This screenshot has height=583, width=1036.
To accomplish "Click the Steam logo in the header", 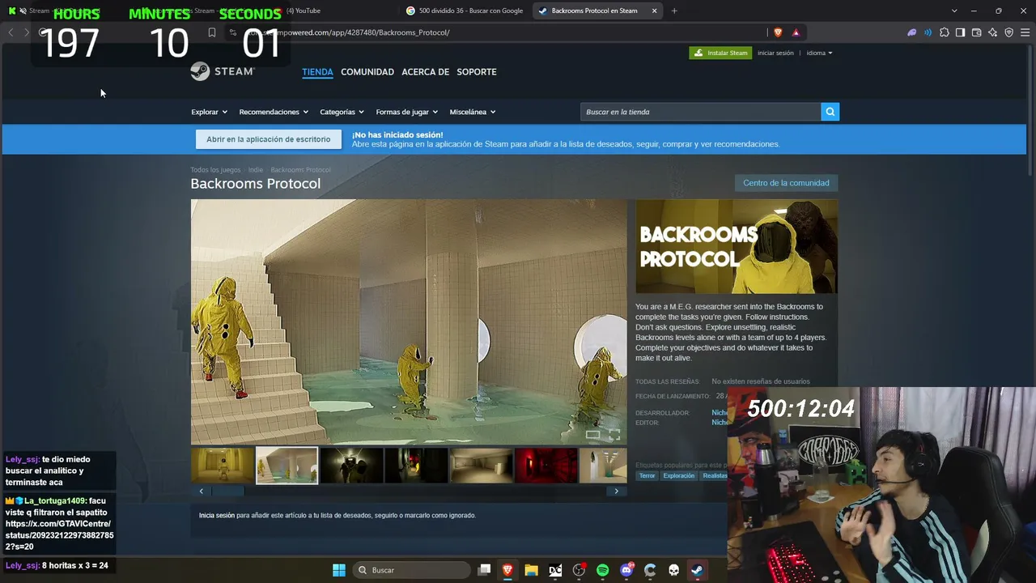I will pos(223,71).
